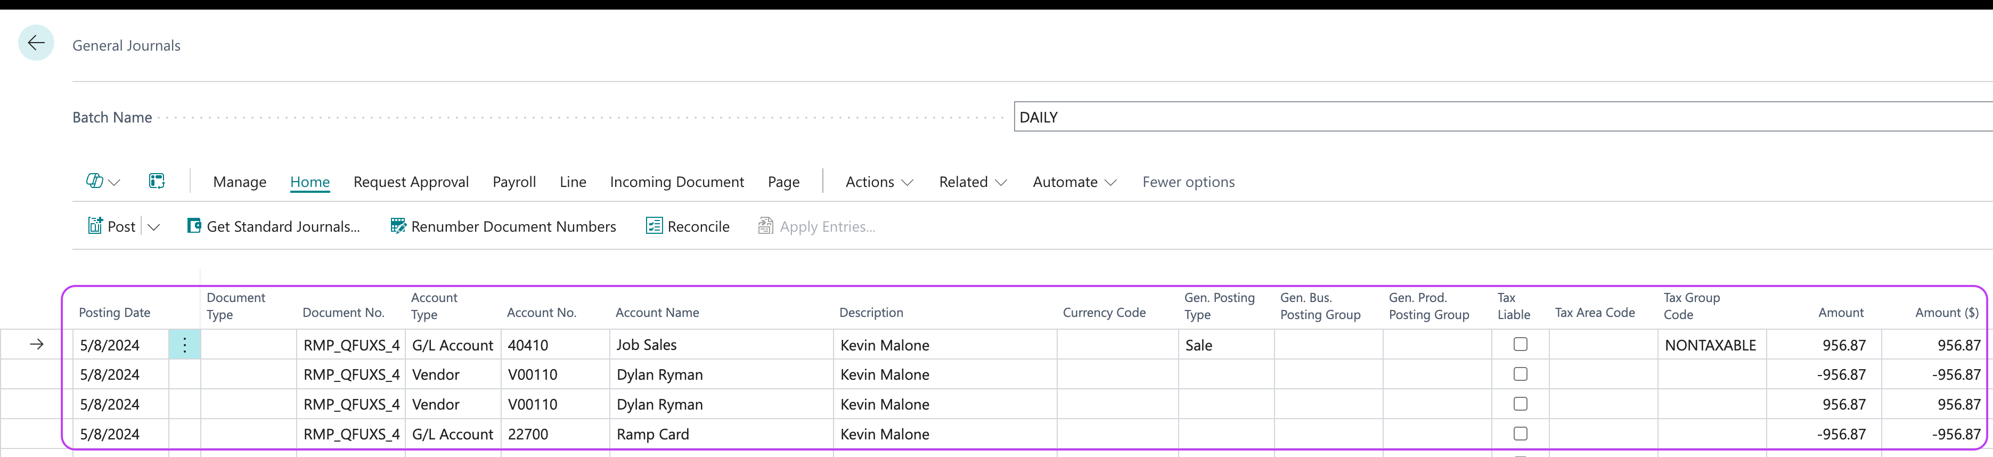Click the Sale Gen. Posting Type cell

[x=1226, y=345]
